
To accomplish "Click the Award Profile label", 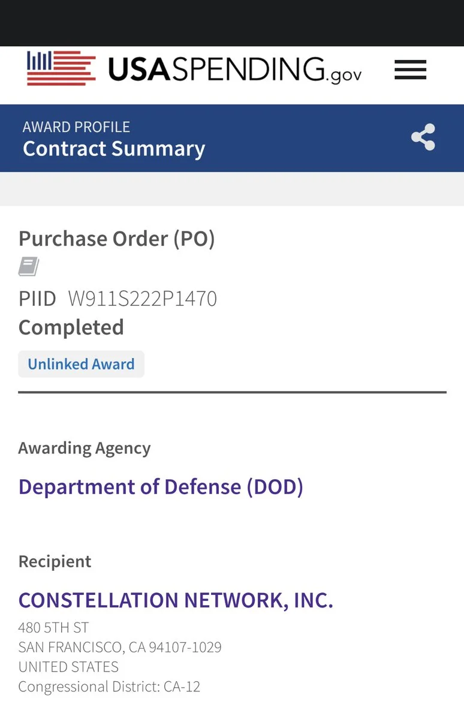I will 76,127.
